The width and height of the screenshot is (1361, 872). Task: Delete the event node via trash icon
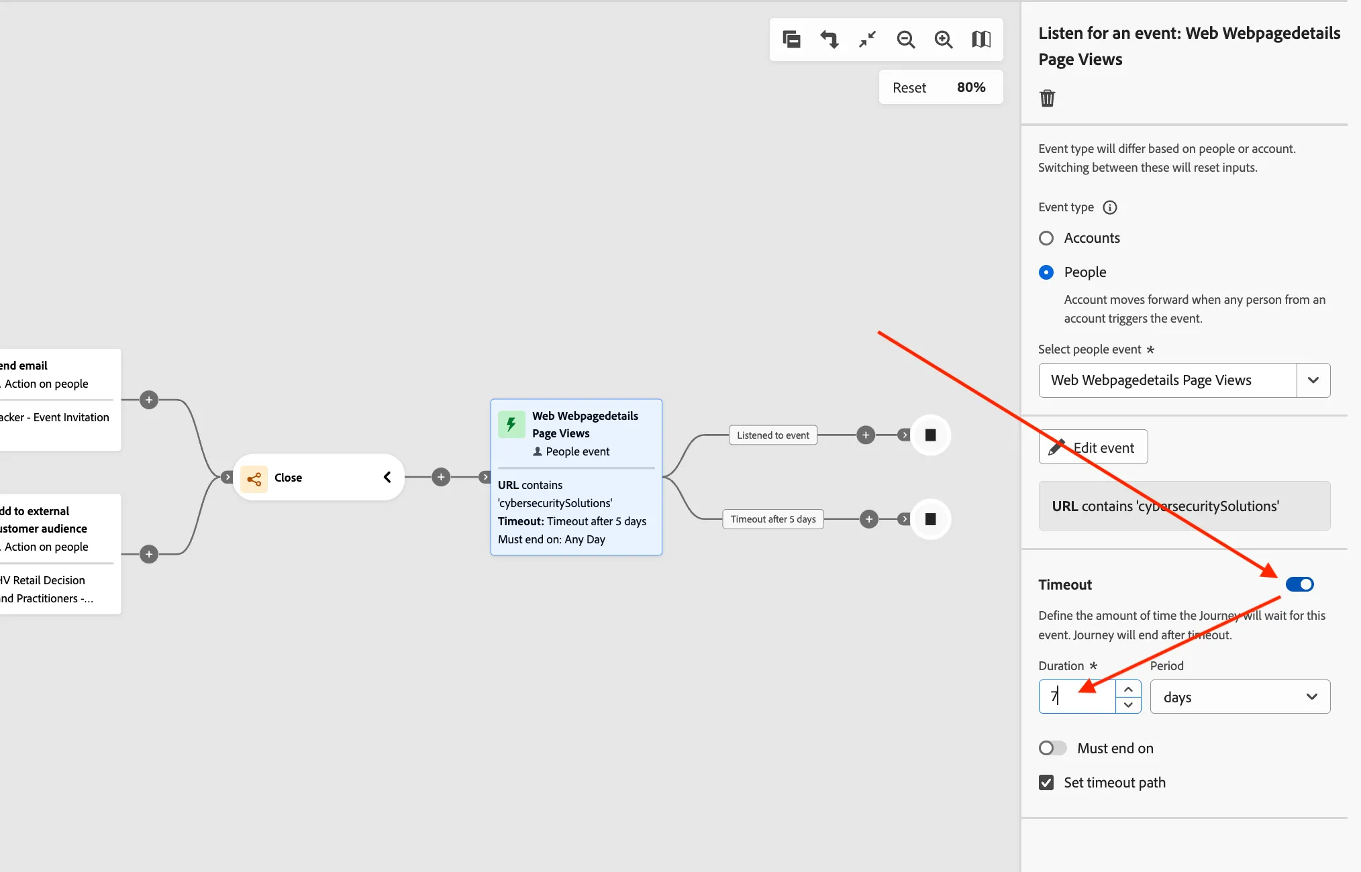1047,98
